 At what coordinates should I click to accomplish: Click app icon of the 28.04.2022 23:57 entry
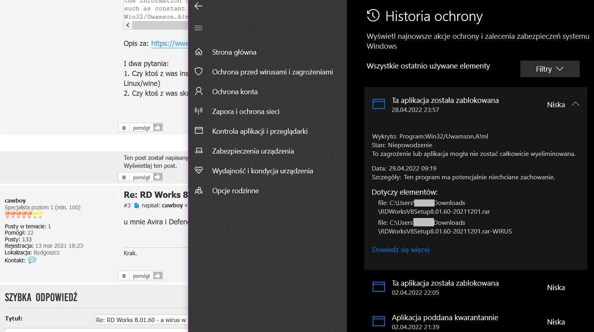click(x=379, y=104)
